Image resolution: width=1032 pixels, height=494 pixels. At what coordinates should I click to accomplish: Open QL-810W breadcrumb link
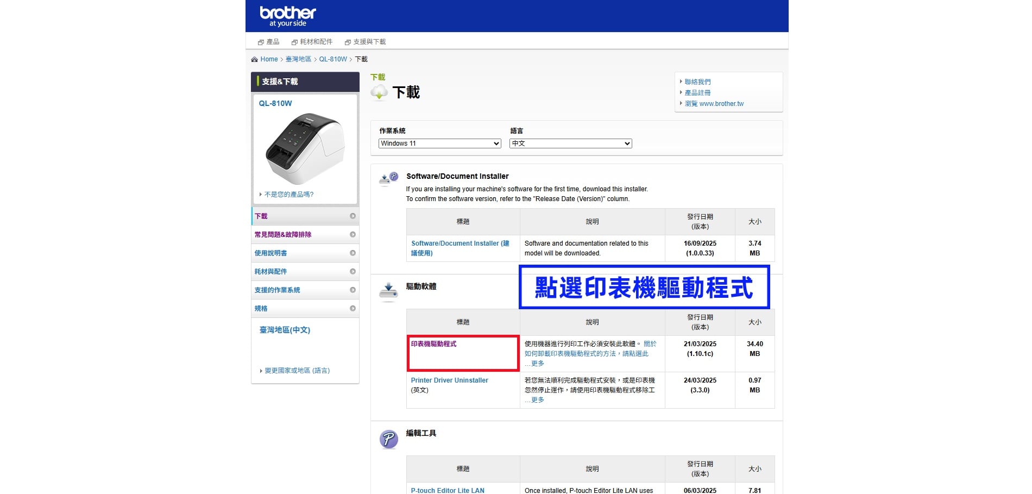333,59
